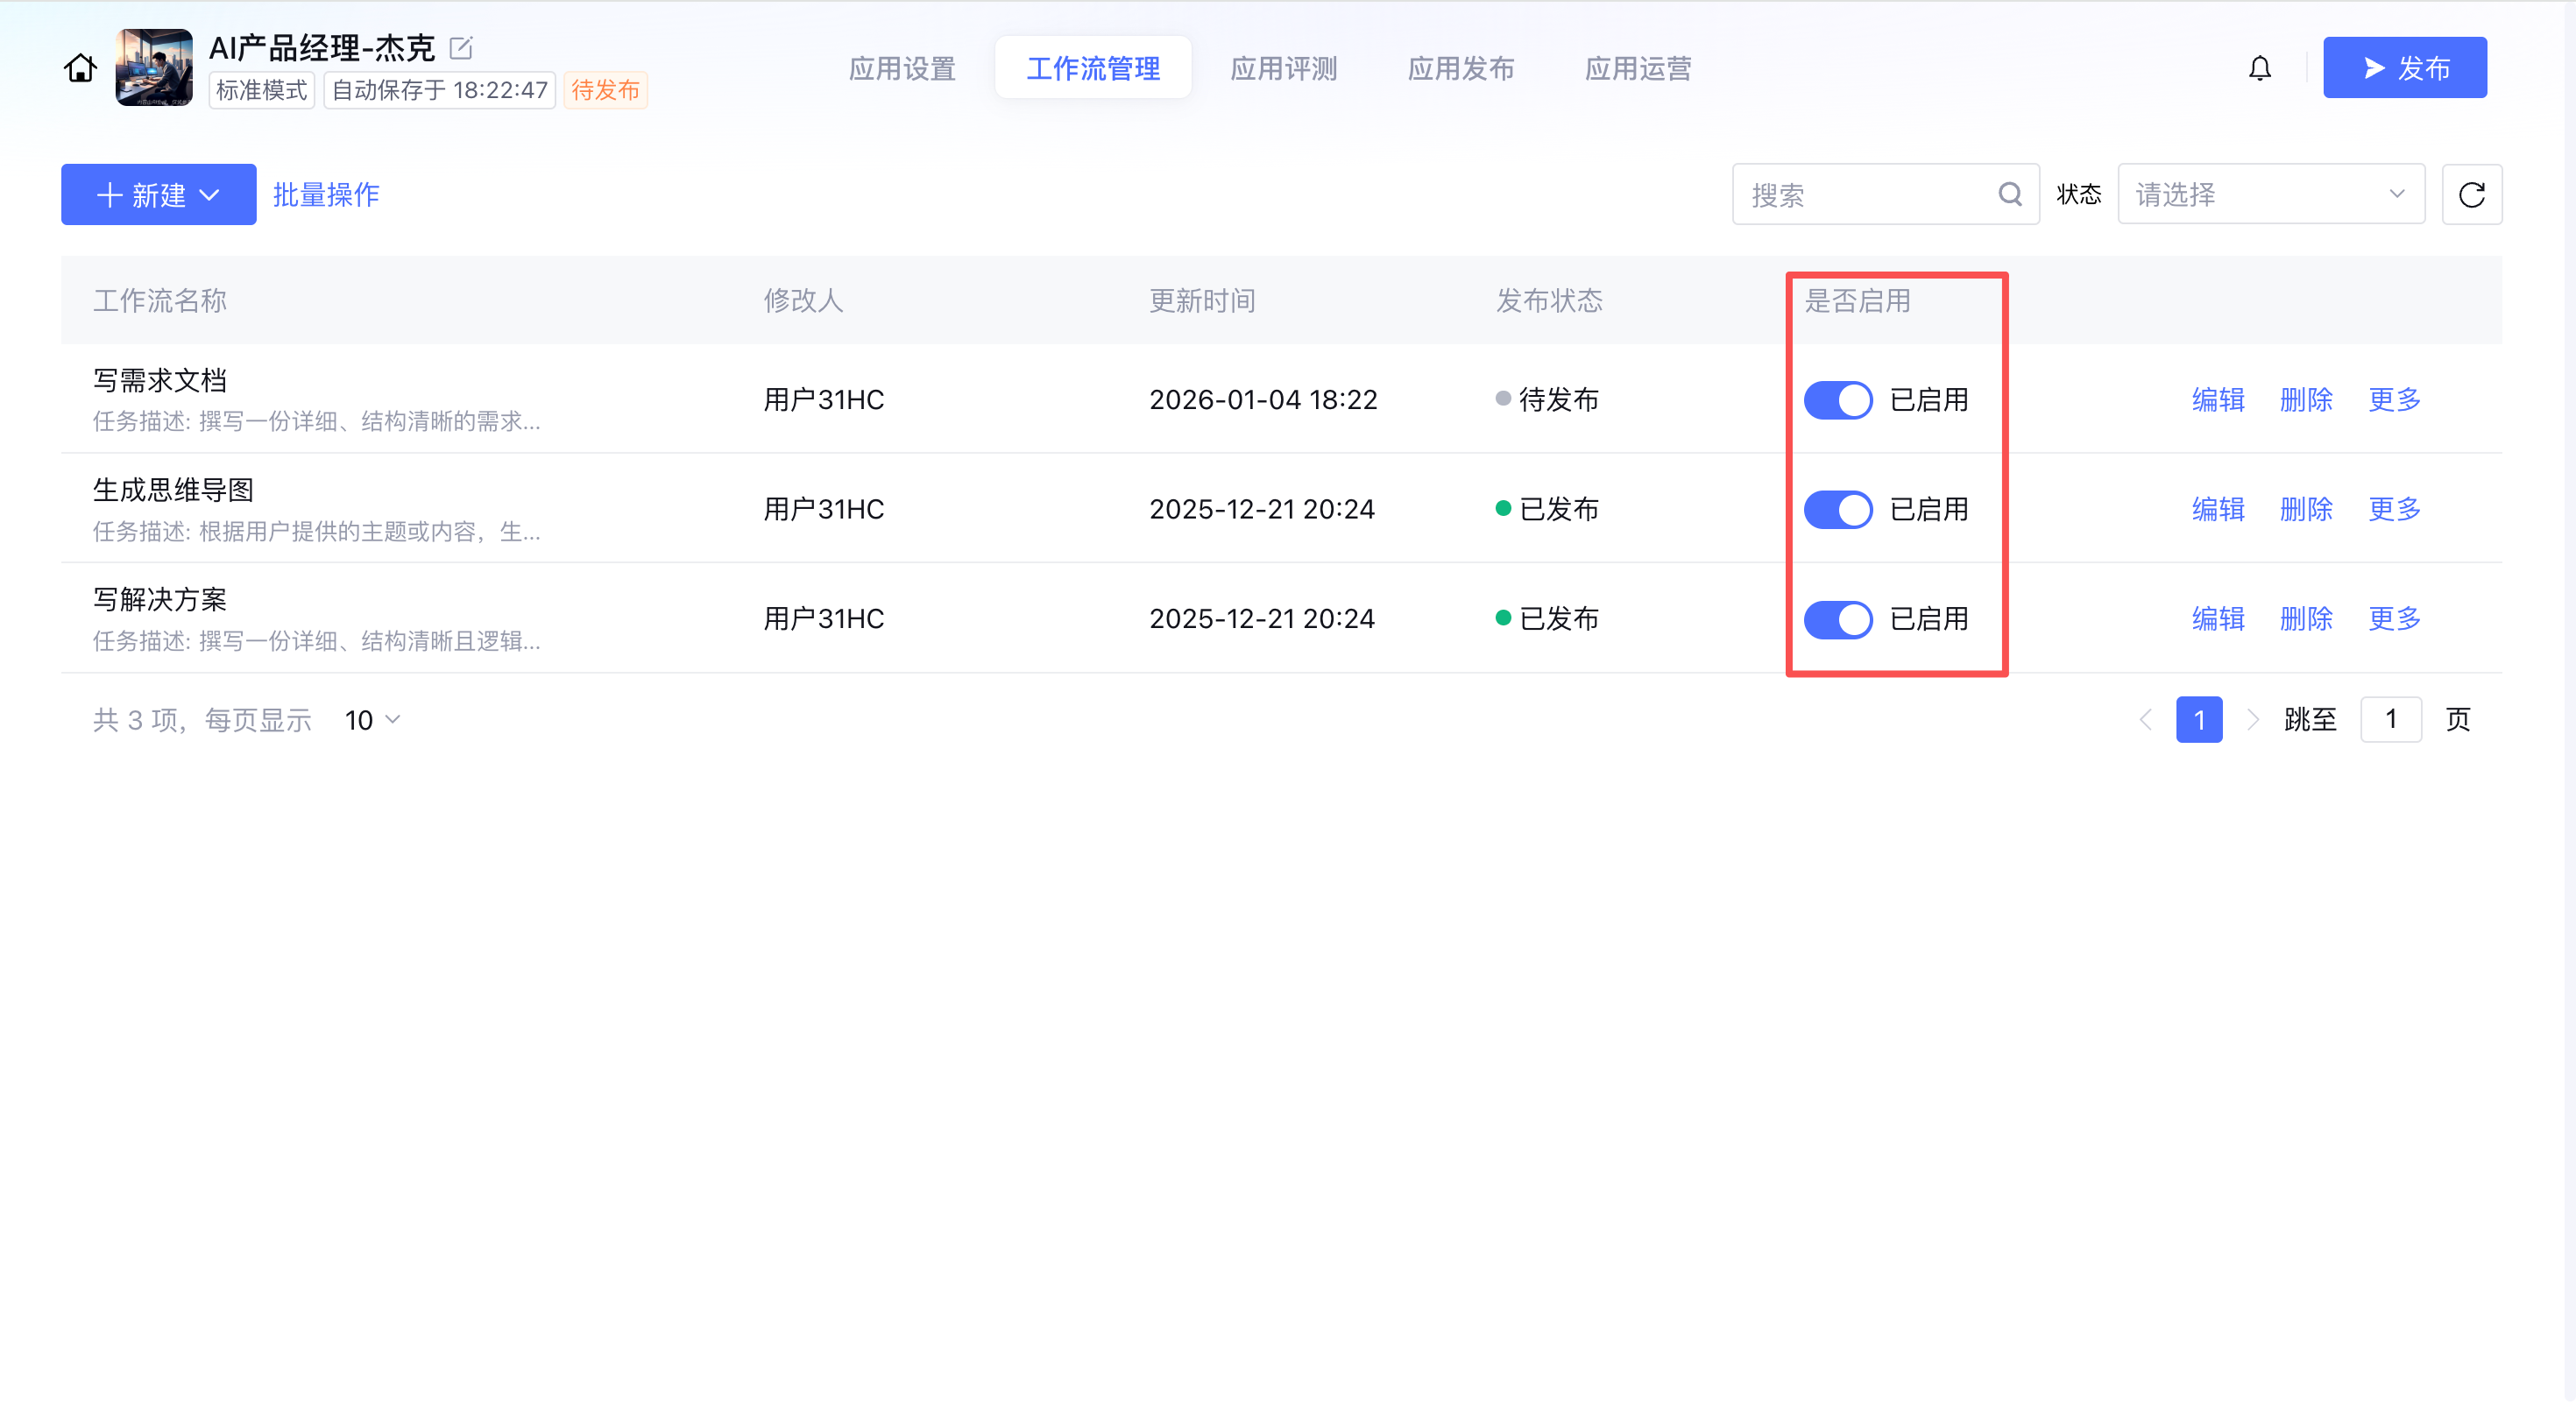
Task: Click 批量操作 link
Action: point(326,194)
